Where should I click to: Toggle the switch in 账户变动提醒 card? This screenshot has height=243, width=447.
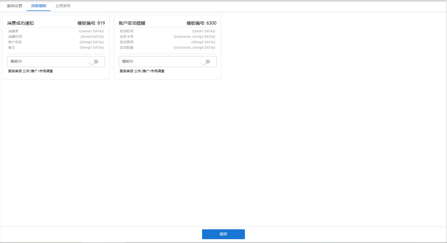(x=205, y=62)
